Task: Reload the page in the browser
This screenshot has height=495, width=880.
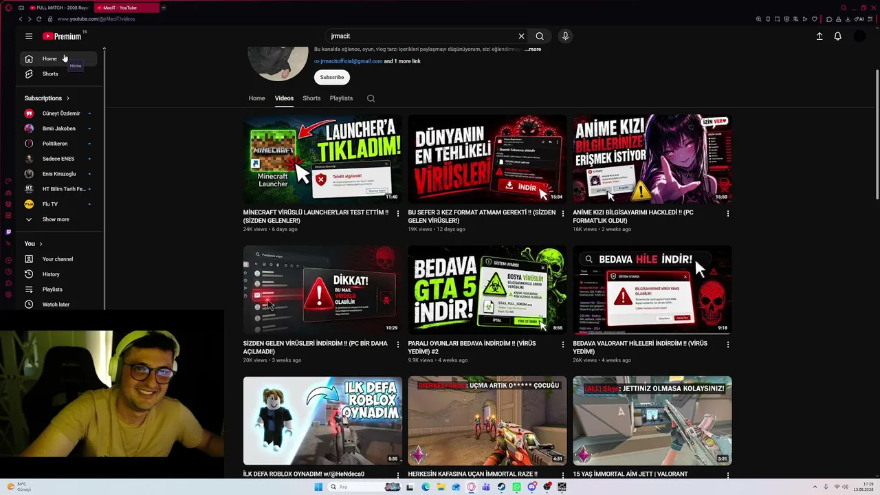Action: (x=39, y=19)
